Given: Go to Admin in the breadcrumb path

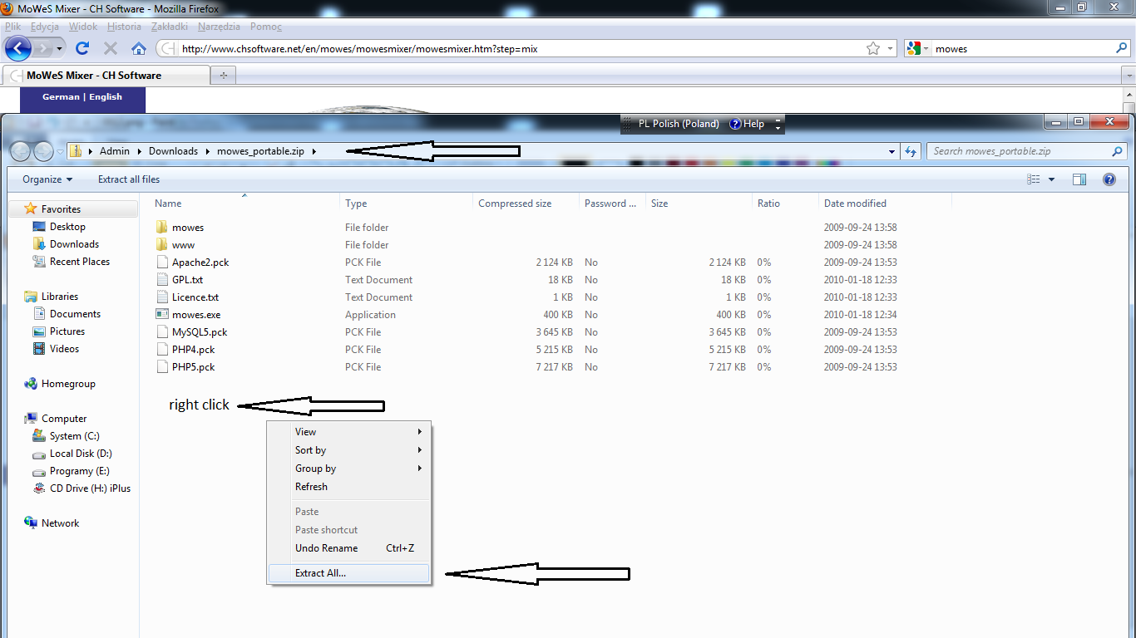Looking at the screenshot, I should pyautogui.click(x=115, y=151).
